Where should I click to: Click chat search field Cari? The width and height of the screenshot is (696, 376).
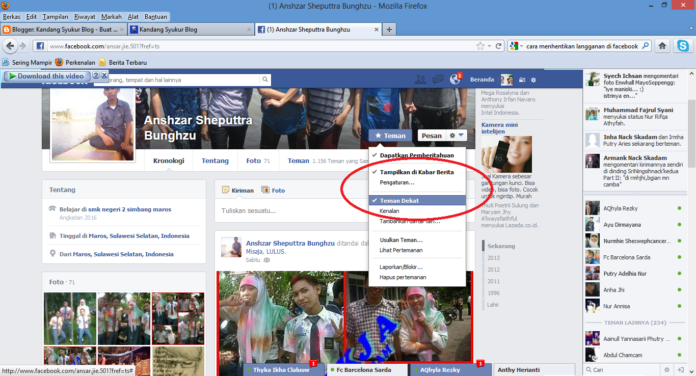[x=621, y=370]
